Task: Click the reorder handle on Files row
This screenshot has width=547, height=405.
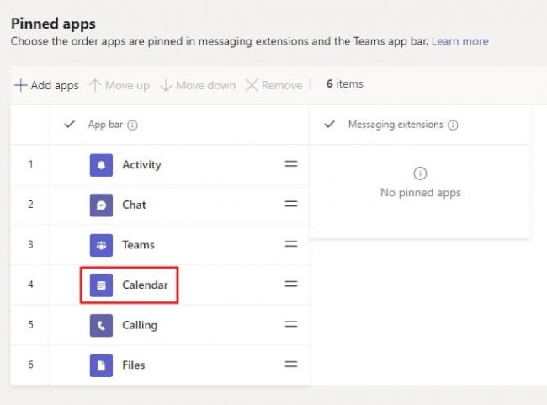Action: pos(291,364)
